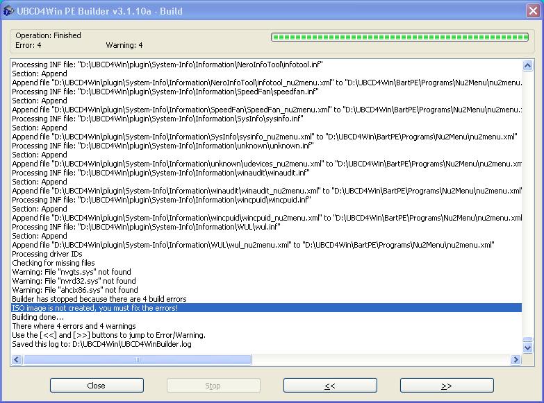Click the "Operation: Finished" status text
This screenshot has height=403, width=544.
48,35
